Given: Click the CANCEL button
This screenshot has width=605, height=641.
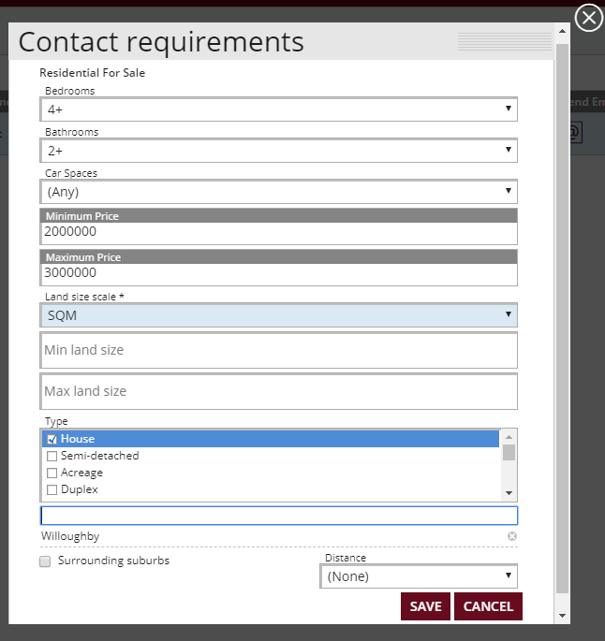Looking at the screenshot, I should [488, 606].
